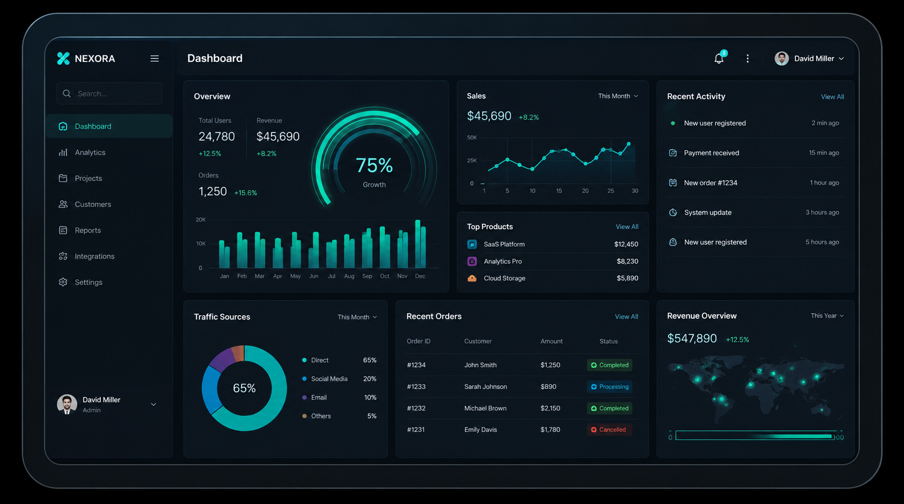
Task: Click the NEXORA logo icon
Action: pyautogui.click(x=64, y=59)
